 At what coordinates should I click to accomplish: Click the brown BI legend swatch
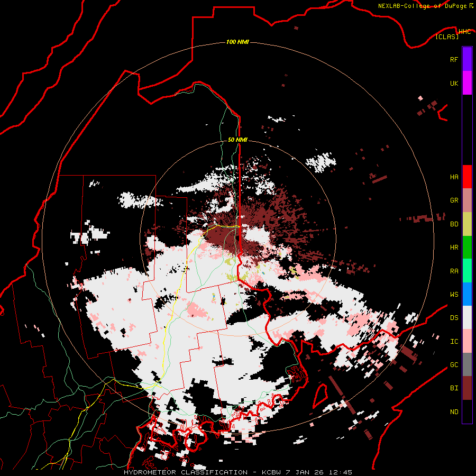(x=467, y=388)
